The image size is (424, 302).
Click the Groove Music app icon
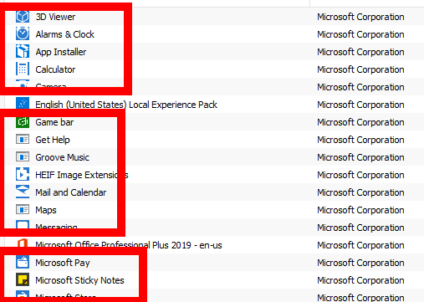click(23, 157)
